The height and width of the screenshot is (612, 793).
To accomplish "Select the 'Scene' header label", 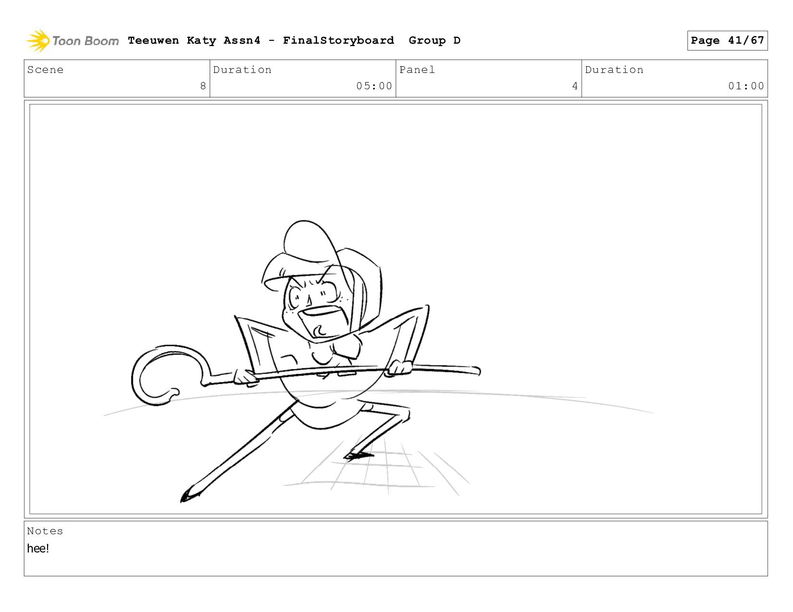I will (x=45, y=70).
